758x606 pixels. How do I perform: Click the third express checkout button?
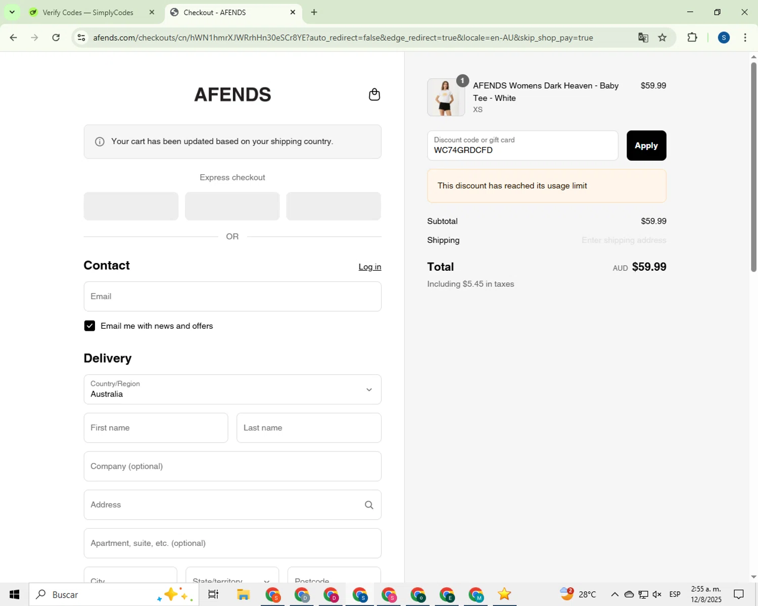(334, 206)
